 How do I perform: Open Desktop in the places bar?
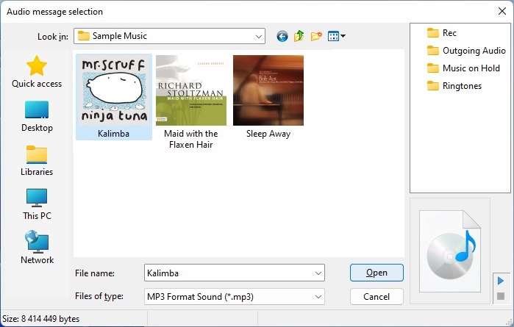click(x=37, y=117)
